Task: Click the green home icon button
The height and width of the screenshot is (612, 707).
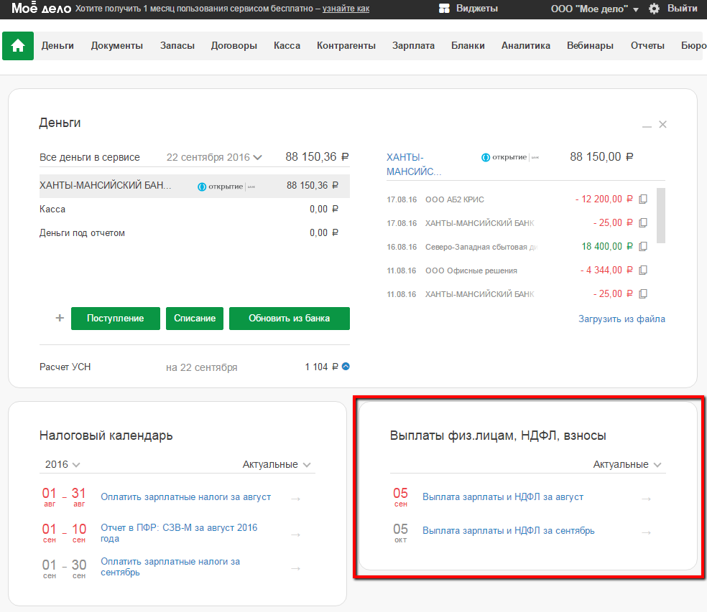Action: pyautogui.click(x=18, y=46)
